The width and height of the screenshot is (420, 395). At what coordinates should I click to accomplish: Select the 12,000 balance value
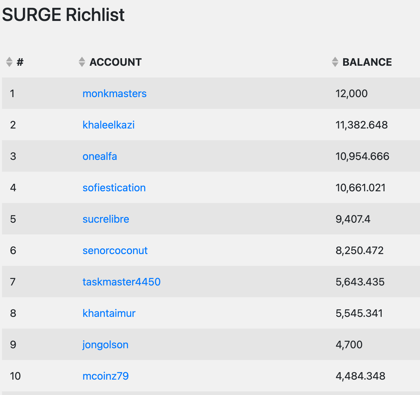pos(352,94)
